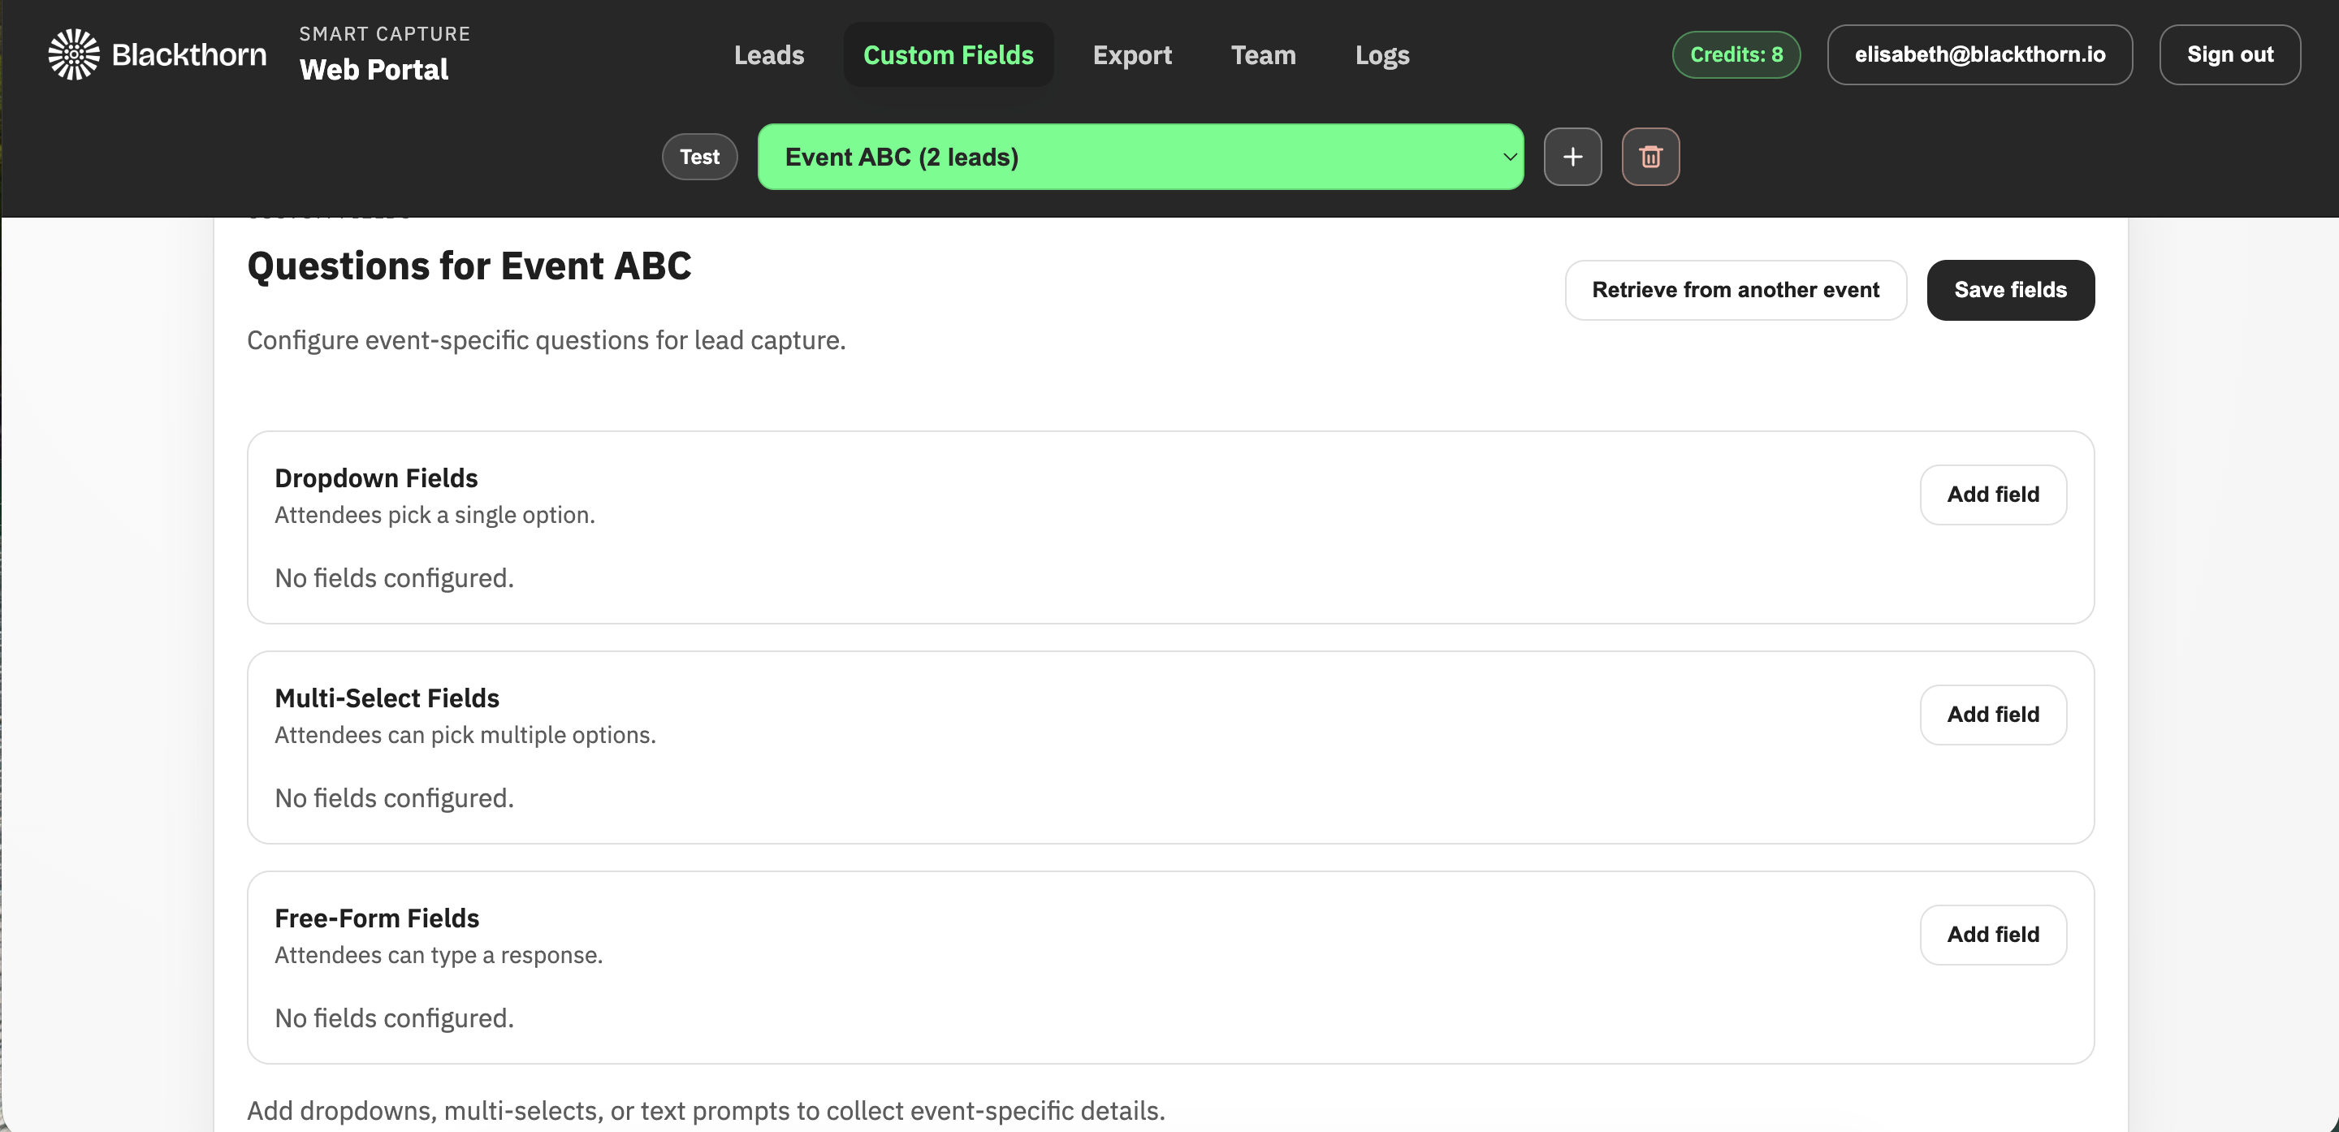Open a new event with the plus icon

point(1572,156)
